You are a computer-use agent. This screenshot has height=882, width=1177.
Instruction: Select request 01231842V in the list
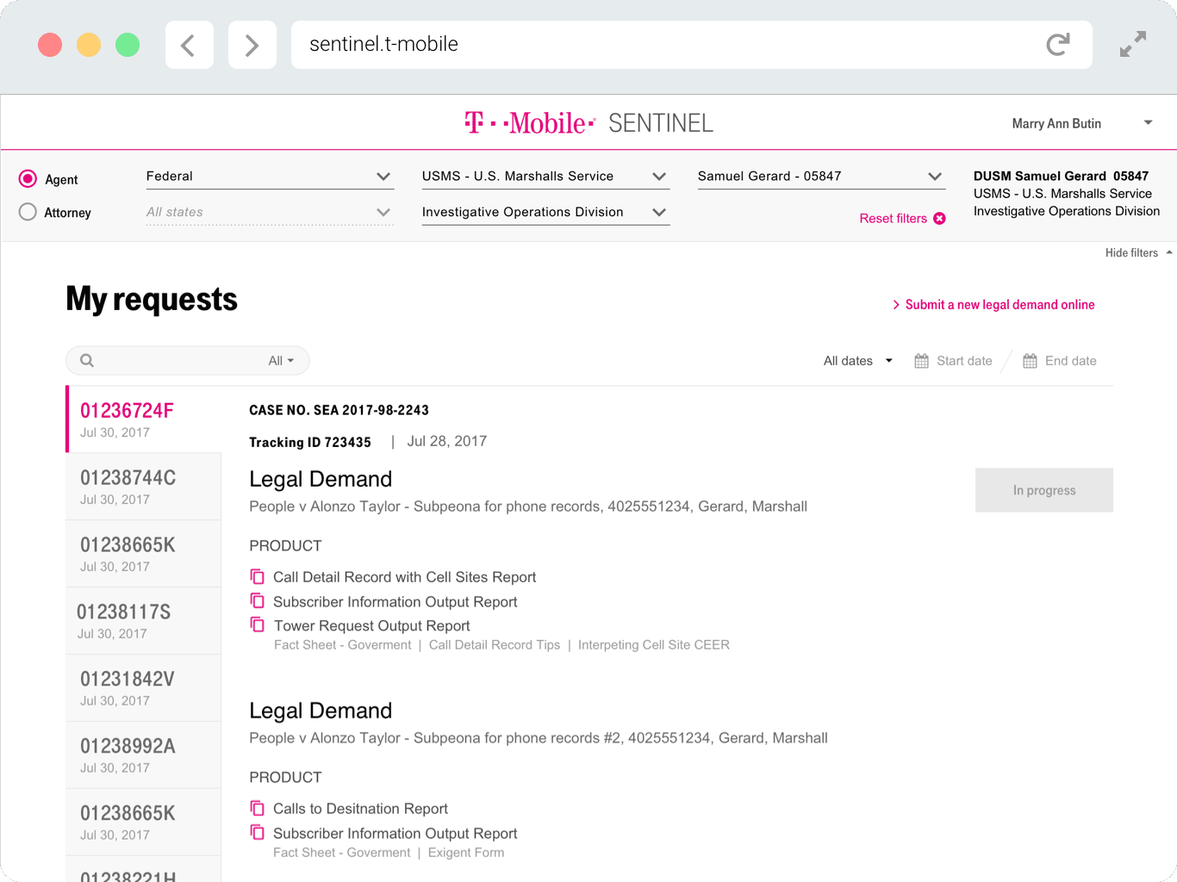click(x=144, y=688)
